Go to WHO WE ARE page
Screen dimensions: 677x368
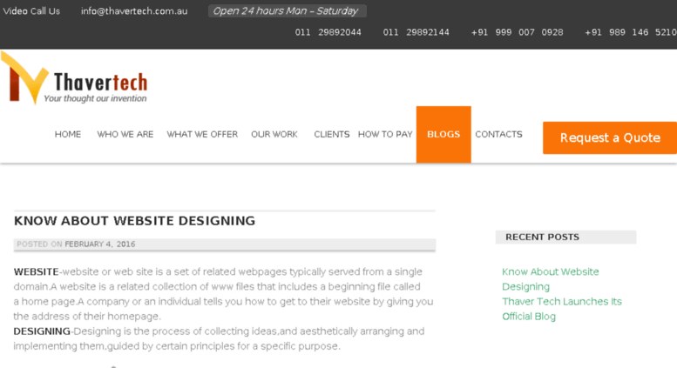click(125, 135)
